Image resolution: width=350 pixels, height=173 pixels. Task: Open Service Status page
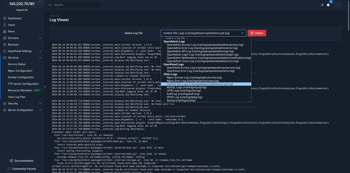coord(17,64)
